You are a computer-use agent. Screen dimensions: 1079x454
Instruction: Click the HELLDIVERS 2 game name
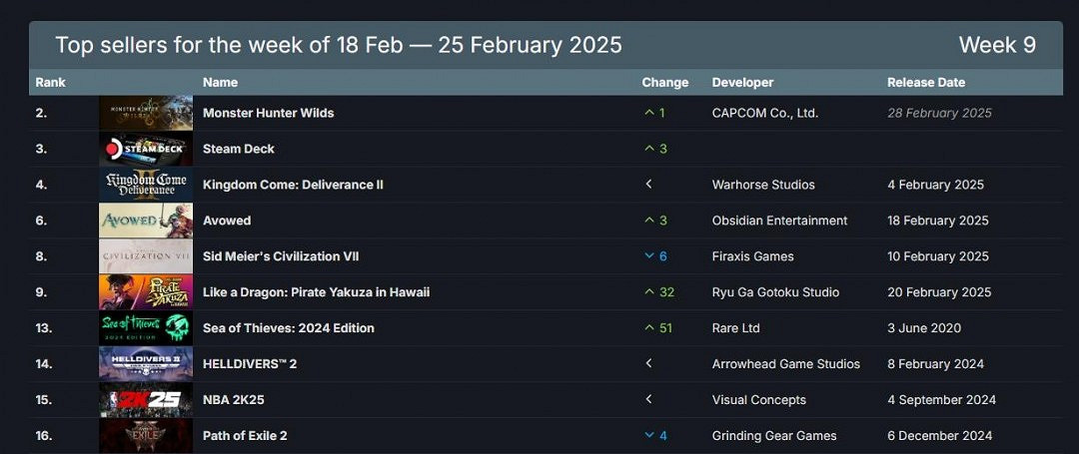[250, 364]
